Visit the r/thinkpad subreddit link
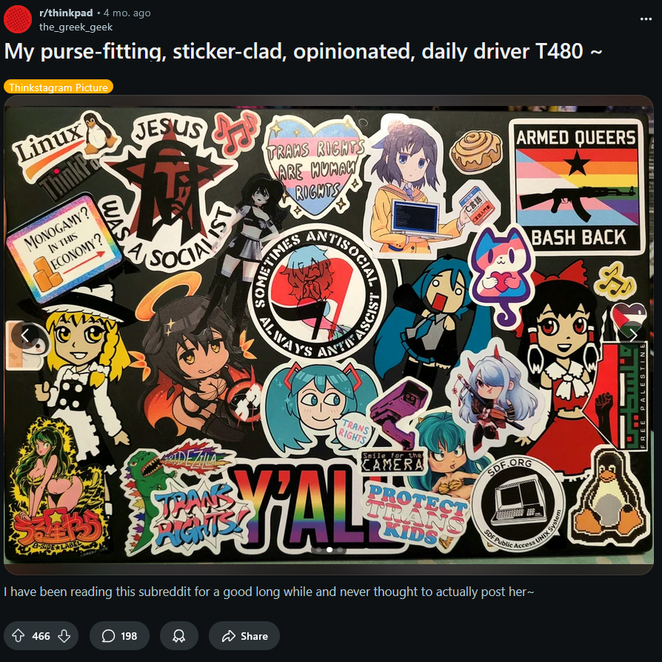The image size is (662, 662). [66, 13]
